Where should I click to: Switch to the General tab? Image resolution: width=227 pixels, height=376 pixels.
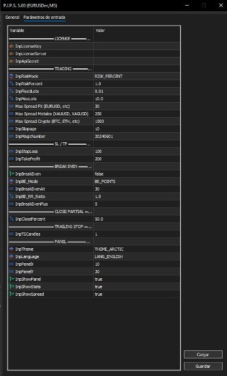pyautogui.click(x=13, y=18)
